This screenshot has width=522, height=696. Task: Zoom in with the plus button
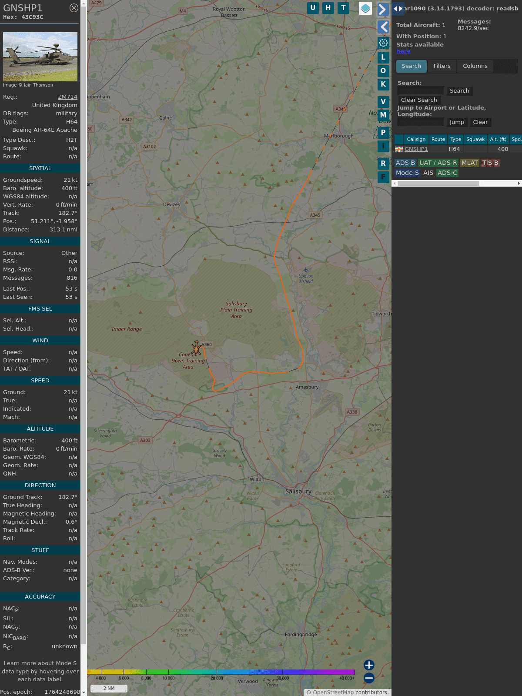(369, 665)
